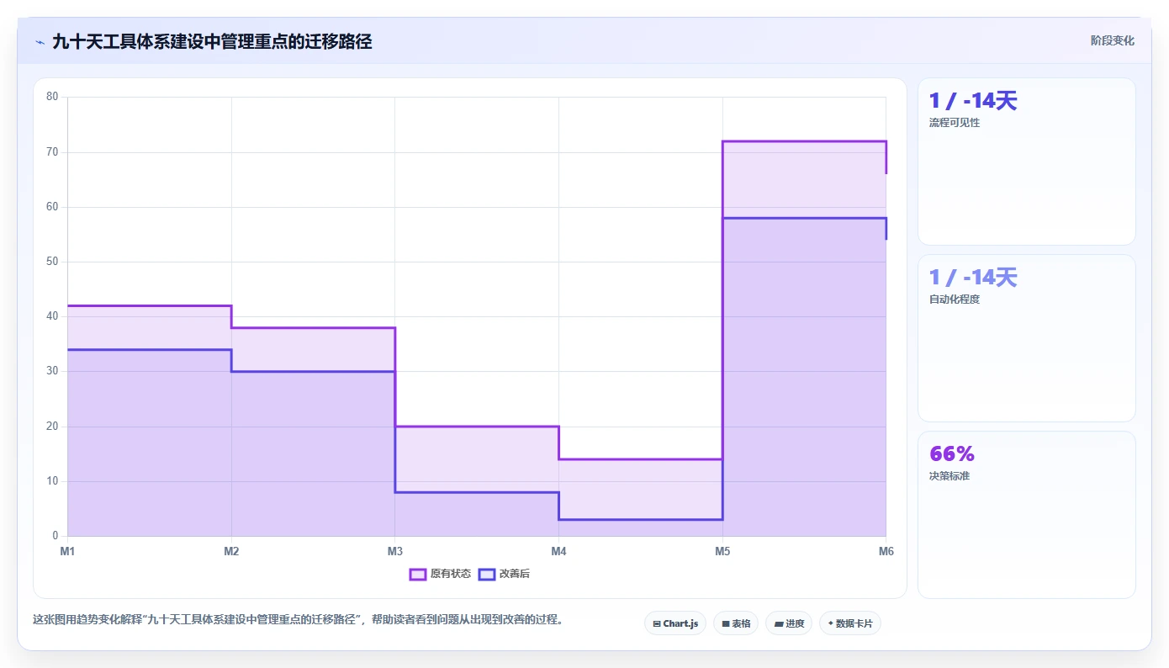Toggle the 原有状态 legend entry
The height and width of the screenshot is (668, 1169).
click(440, 574)
